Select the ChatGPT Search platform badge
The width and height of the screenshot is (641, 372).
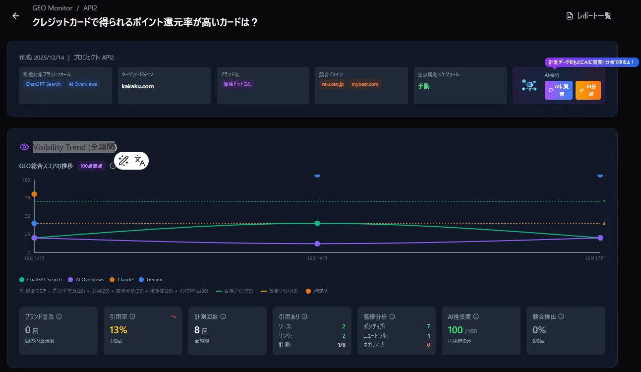43,84
